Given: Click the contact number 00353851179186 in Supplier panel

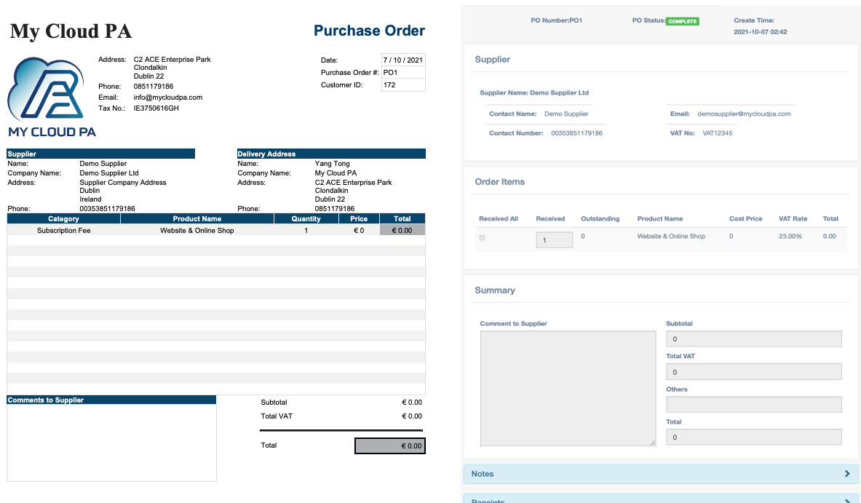Looking at the screenshot, I should coord(576,133).
